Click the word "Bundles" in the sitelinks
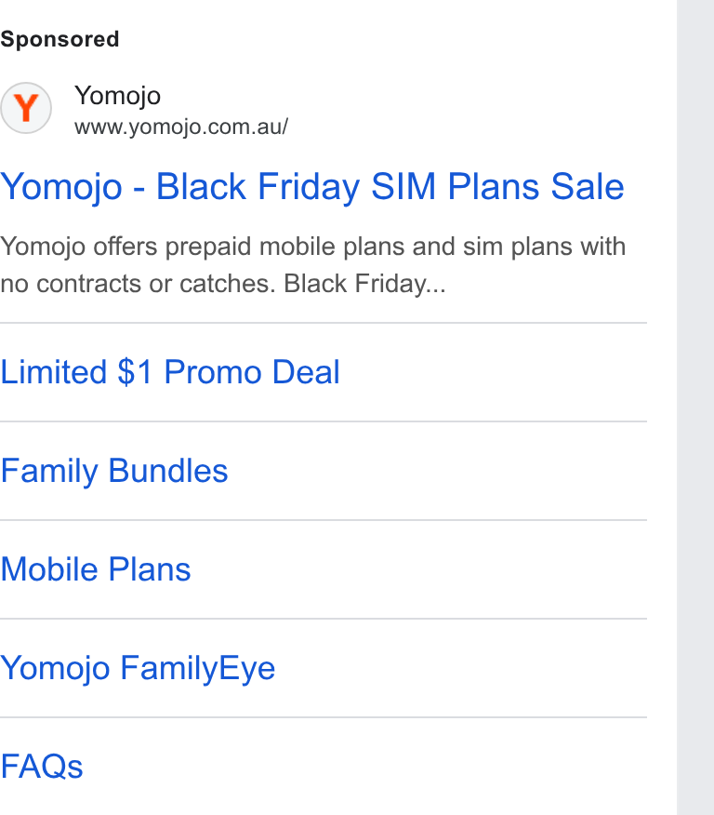 click(168, 471)
